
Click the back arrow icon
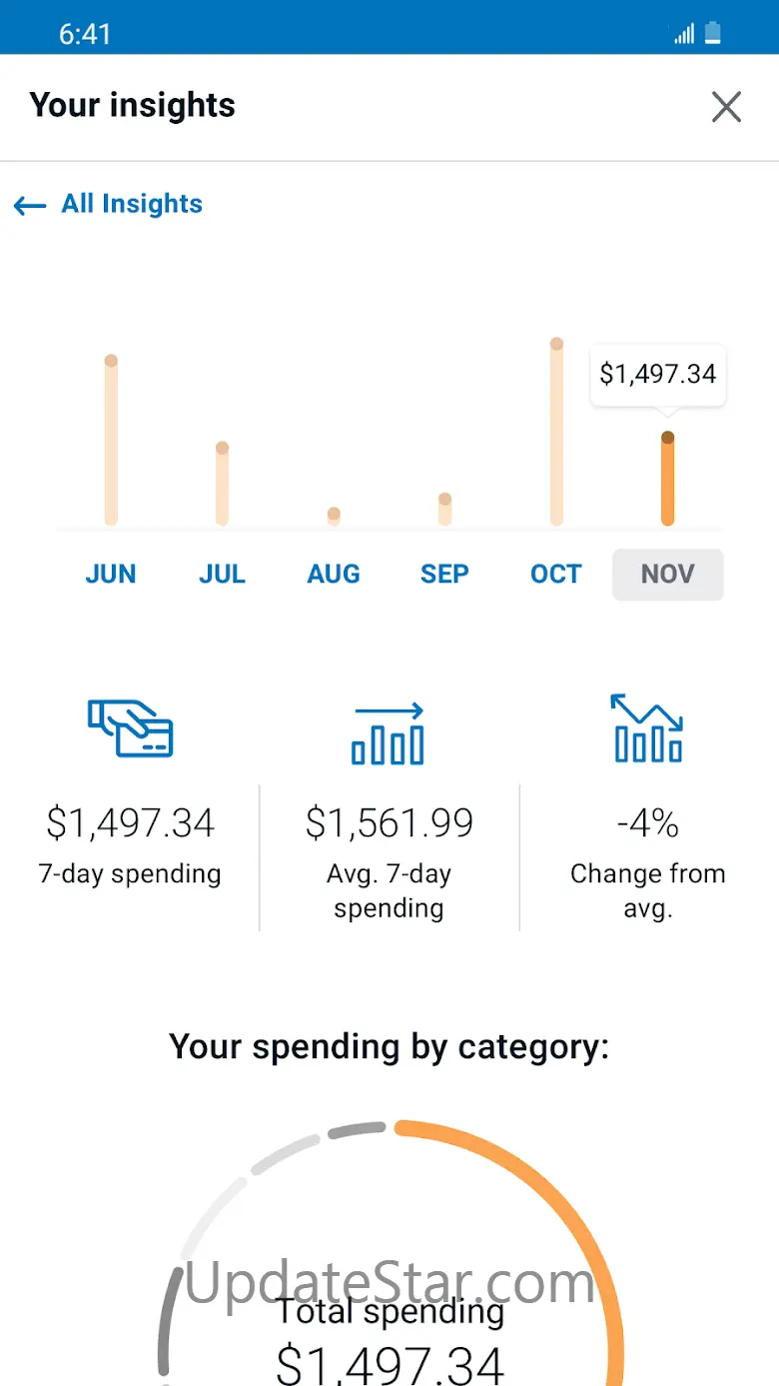click(30, 206)
